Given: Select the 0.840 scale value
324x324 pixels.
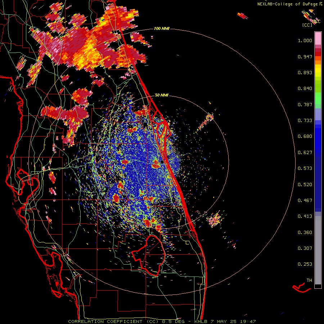Looking at the screenshot, I should [305, 89].
